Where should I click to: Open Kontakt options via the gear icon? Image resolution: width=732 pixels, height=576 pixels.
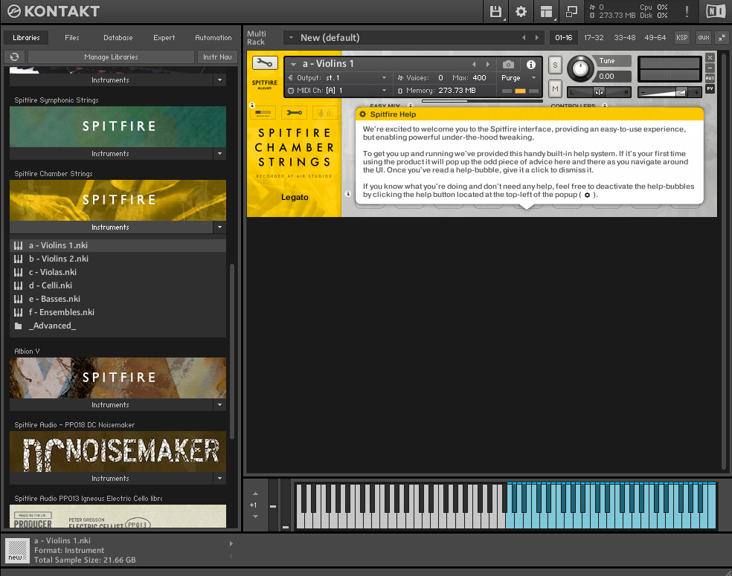click(521, 11)
